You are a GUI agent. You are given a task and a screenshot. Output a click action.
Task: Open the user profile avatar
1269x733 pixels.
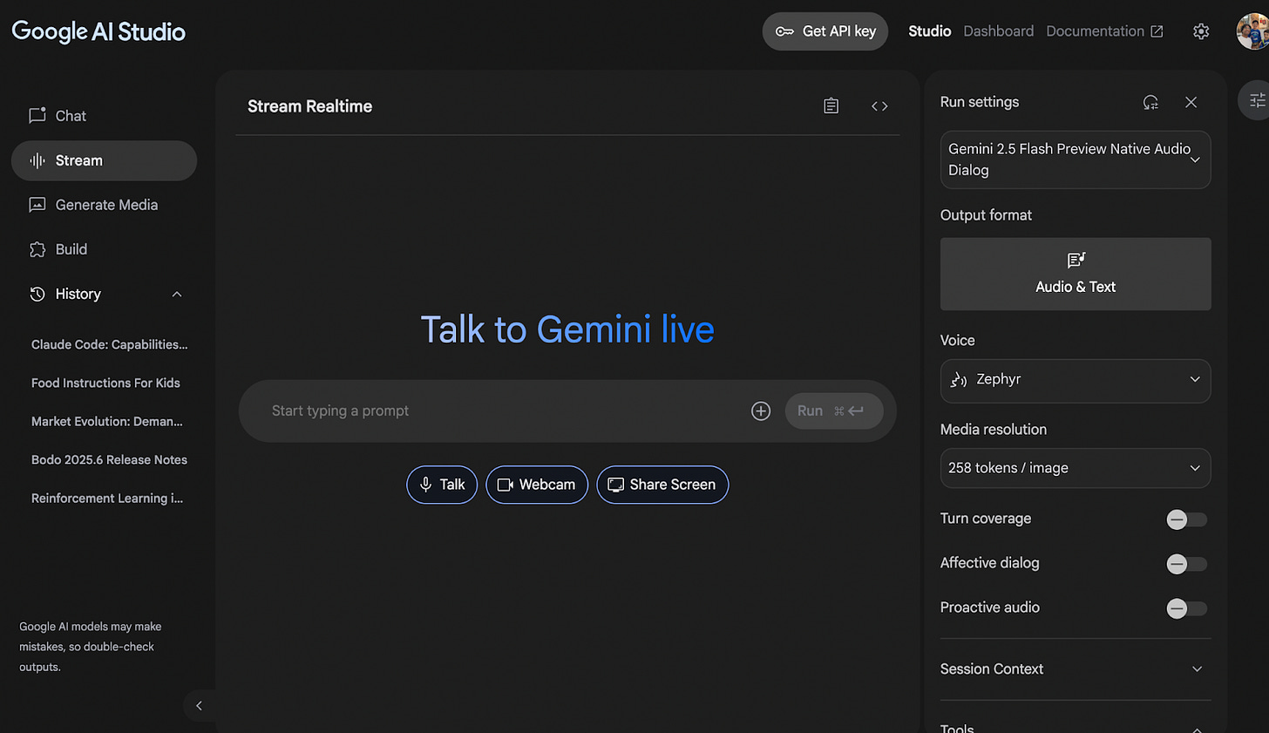(1252, 31)
